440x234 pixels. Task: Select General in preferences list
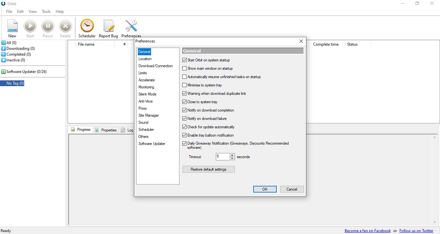144,52
